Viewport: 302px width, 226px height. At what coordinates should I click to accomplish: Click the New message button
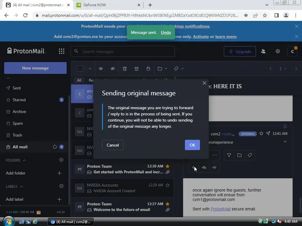click(x=35, y=68)
